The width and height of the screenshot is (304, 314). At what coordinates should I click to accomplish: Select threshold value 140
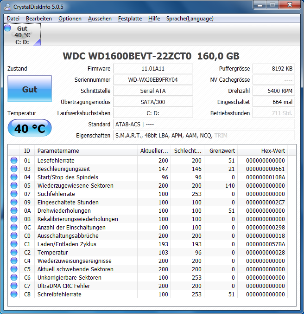[230, 186]
